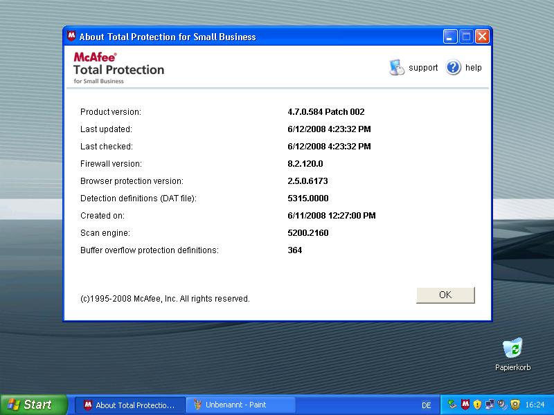Click Safely Remove Hardware tray icon

452,404
